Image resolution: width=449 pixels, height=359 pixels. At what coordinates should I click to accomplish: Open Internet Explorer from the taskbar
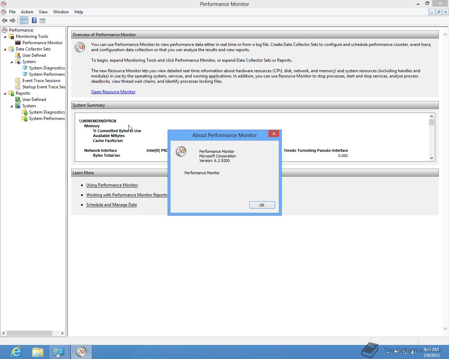[16, 352]
